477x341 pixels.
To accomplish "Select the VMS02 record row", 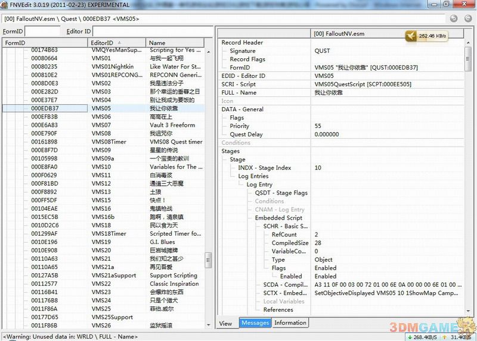I will pyautogui.click(x=103, y=83).
